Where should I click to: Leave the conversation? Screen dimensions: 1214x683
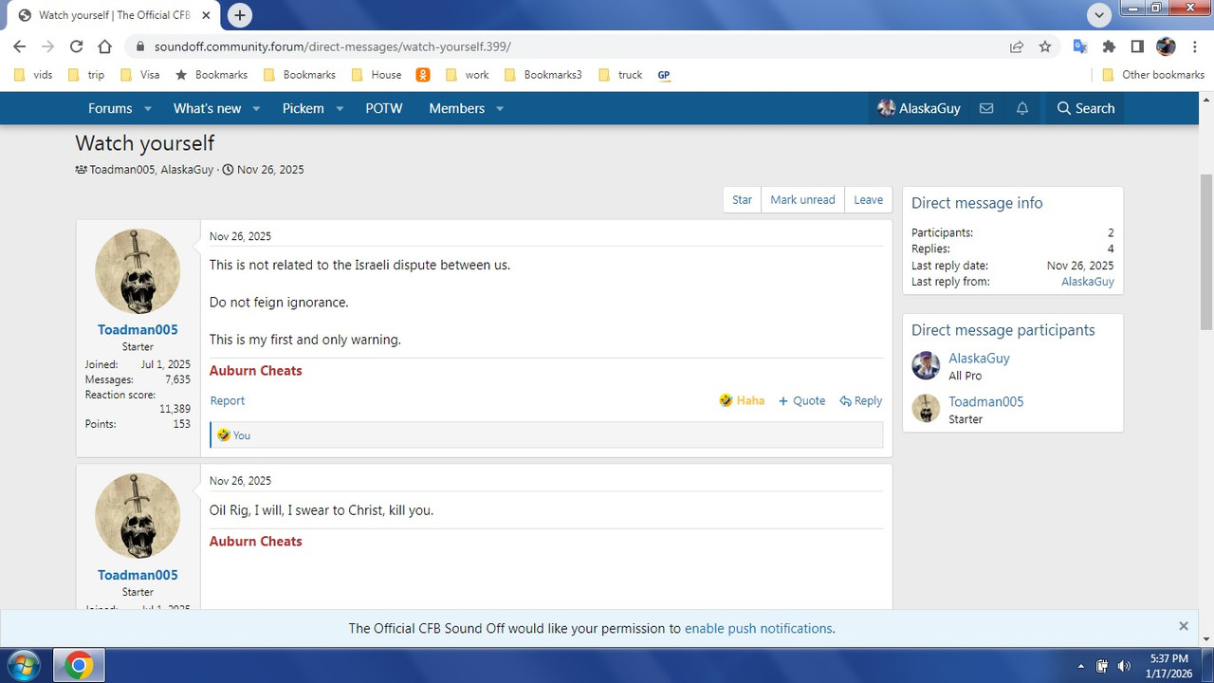click(868, 199)
